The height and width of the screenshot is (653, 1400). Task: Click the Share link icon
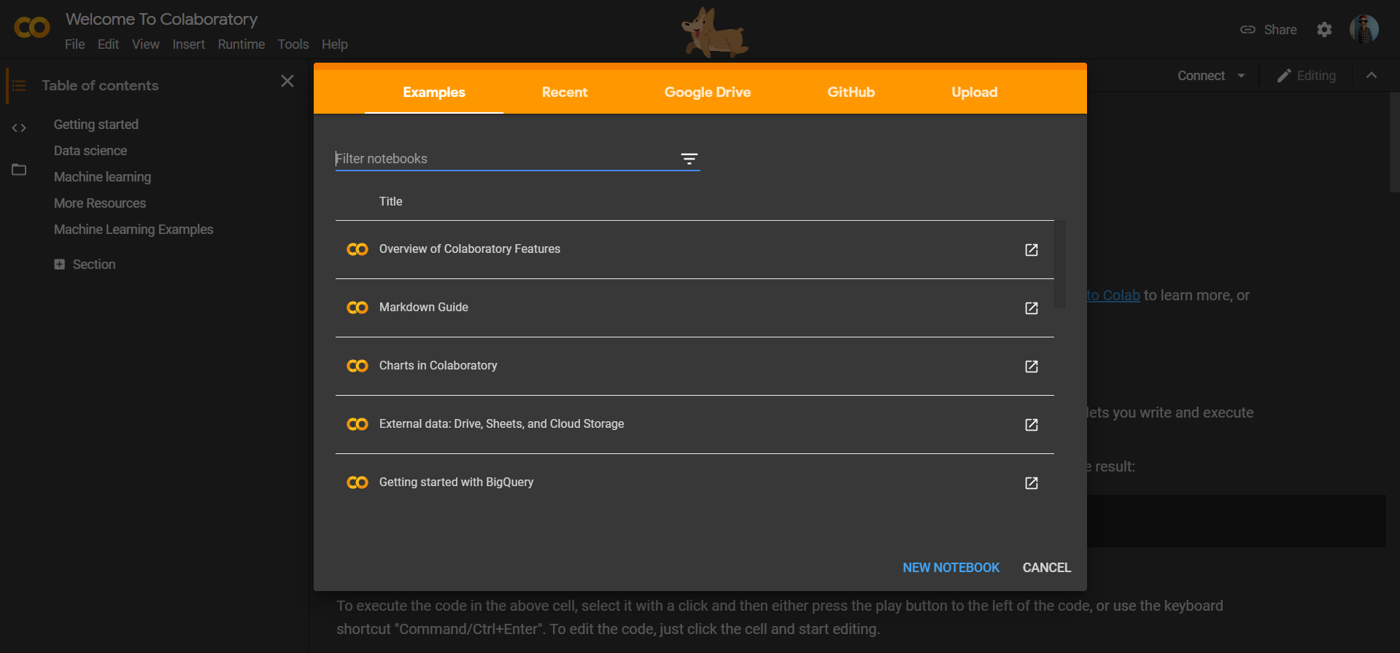click(1248, 30)
